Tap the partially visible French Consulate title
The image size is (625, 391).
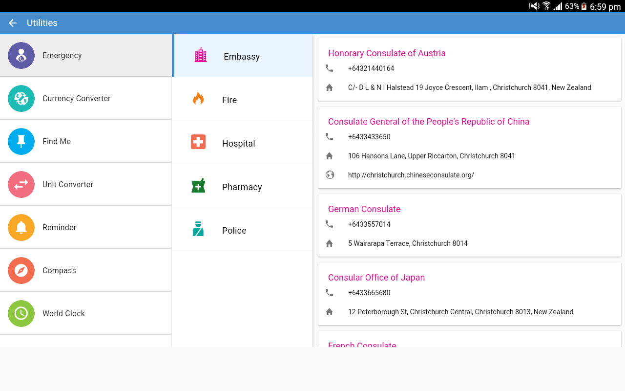[x=362, y=344]
